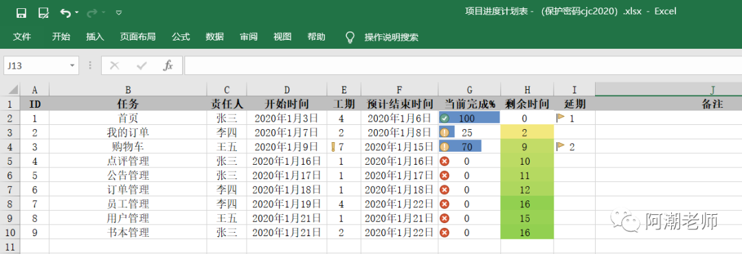Select column G header
This screenshot has width=742, height=254.
click(x=469, y=90)
